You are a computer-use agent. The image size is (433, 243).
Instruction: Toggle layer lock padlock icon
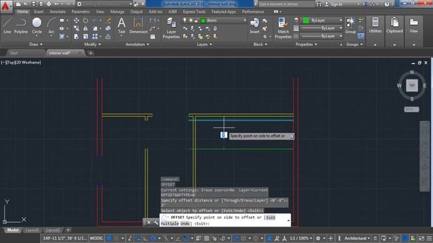(x=196, y=20)
